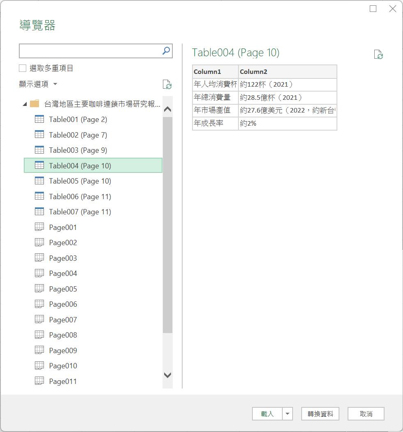
Task: Collapse the root folder tree node
Action: (x=25, y=104)
